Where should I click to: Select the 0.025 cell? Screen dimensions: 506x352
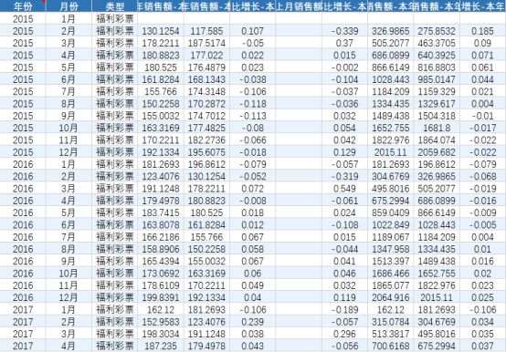(483, 298)
